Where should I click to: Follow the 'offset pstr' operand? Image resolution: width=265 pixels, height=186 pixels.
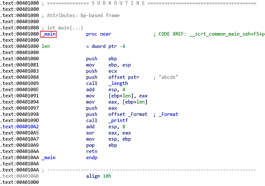click(124, 77)
